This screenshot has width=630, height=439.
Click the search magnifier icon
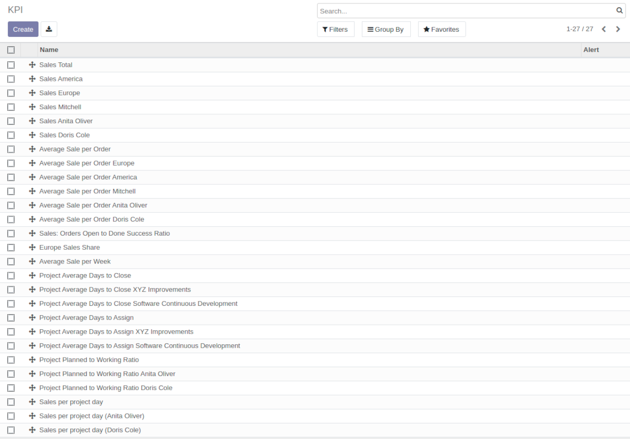pos(619,11)
